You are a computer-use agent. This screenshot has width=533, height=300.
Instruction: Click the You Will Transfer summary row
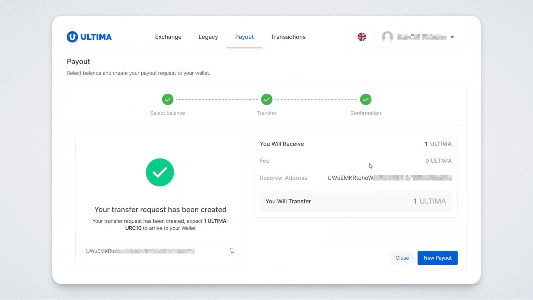pyautogui.click(x=356, y=201)
